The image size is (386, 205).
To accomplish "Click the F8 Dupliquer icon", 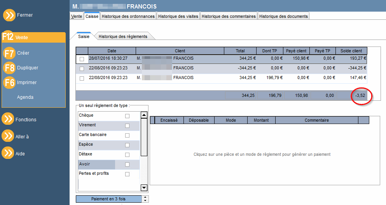I will [x=9, y=68].
